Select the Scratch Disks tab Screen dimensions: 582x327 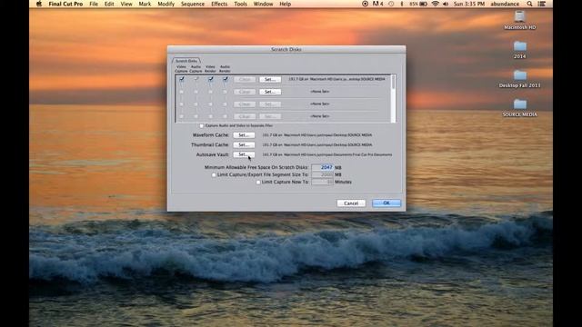pyautogui.click(x=186, y=61)
